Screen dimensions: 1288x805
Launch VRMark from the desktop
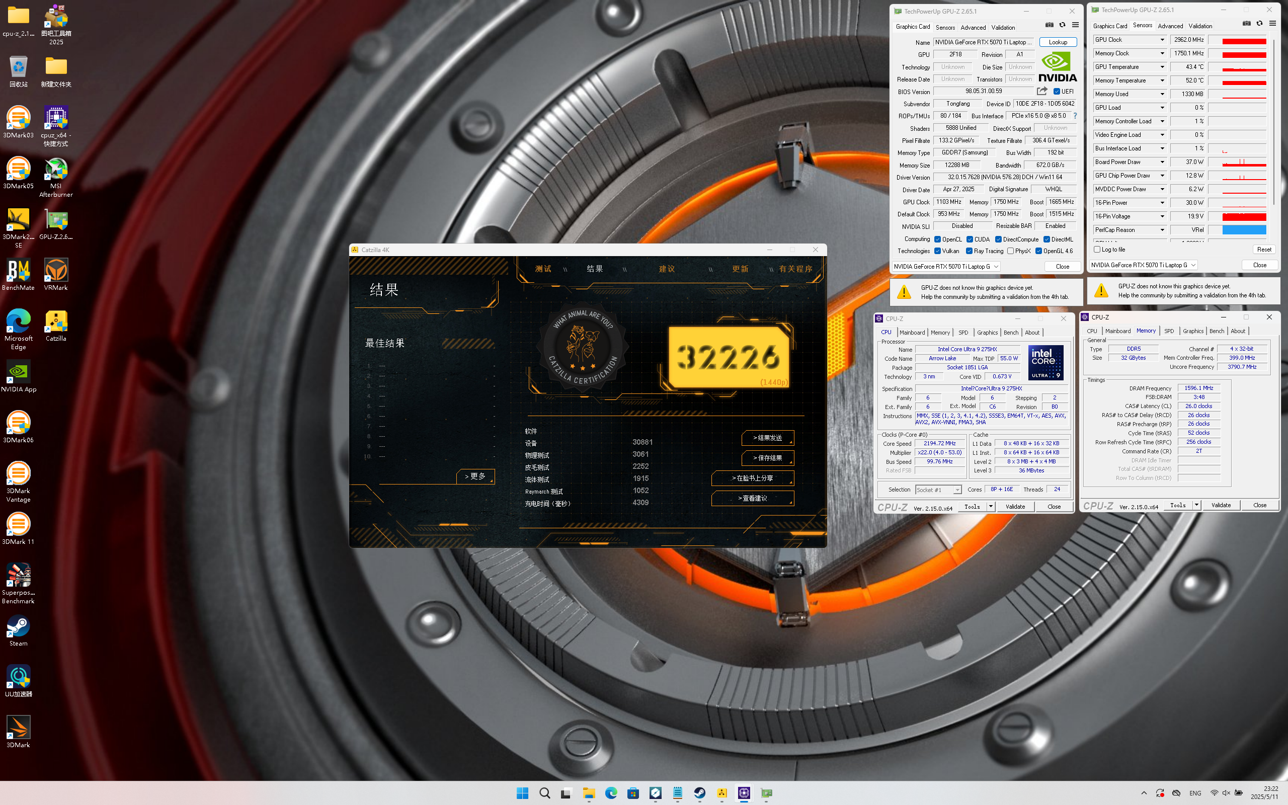[x=56, y=275]
